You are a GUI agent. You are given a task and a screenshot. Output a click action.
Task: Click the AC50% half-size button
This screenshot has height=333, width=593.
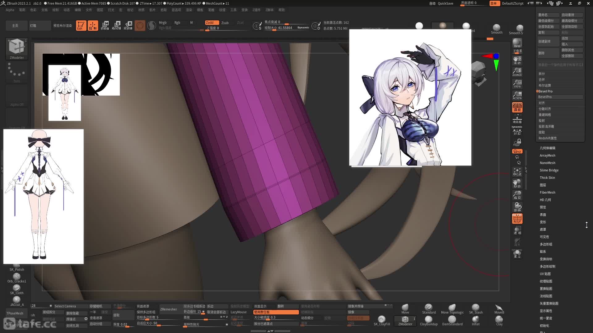tap(517, 95)
